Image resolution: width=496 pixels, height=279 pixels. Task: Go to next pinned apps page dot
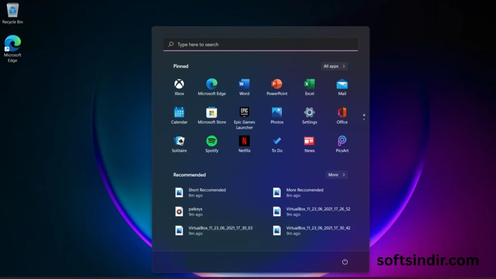coord(364,119)
